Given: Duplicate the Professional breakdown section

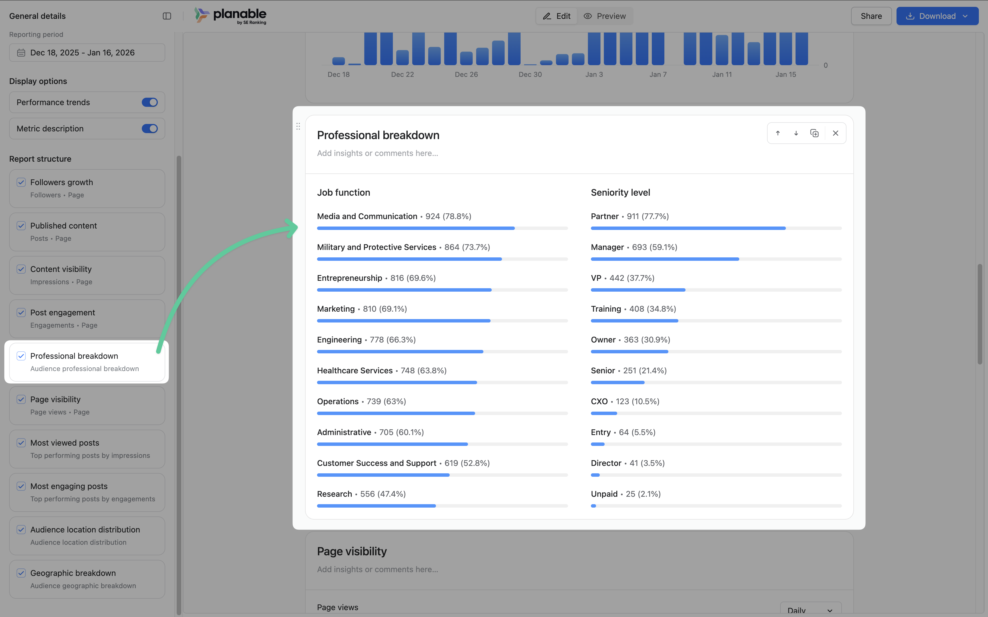Looking at the screenshot, I should 814,133.
